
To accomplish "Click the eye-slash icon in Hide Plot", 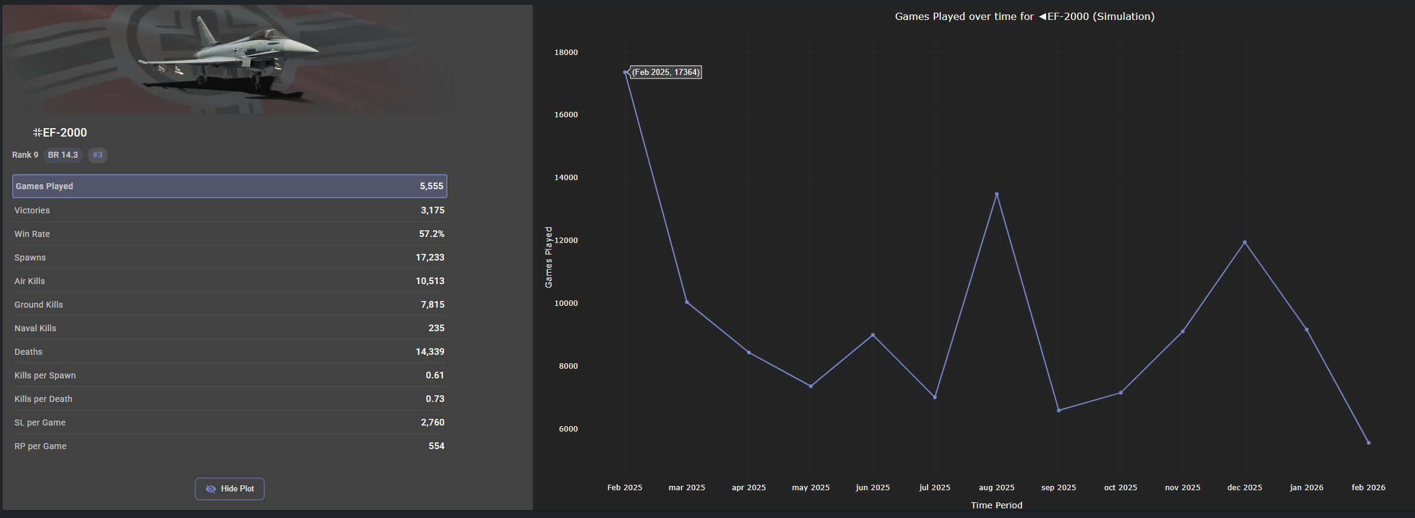I will coord(210,489).
